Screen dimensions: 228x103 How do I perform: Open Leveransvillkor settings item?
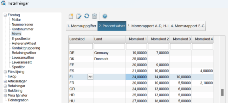point(23,58)
